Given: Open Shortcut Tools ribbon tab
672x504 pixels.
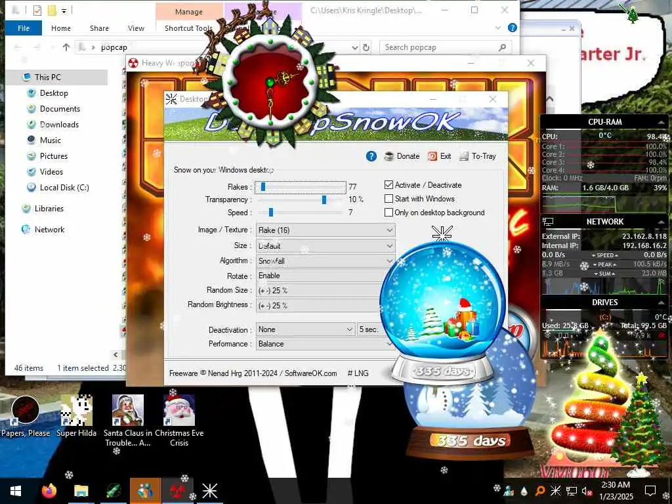Looking at the screenshot, I should [x=188, y=28].
